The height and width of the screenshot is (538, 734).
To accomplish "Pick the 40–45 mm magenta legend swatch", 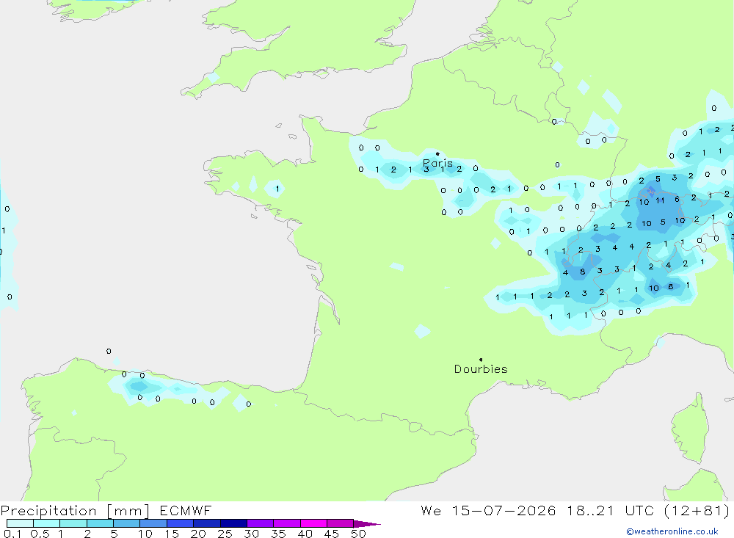I will (313, 523).
